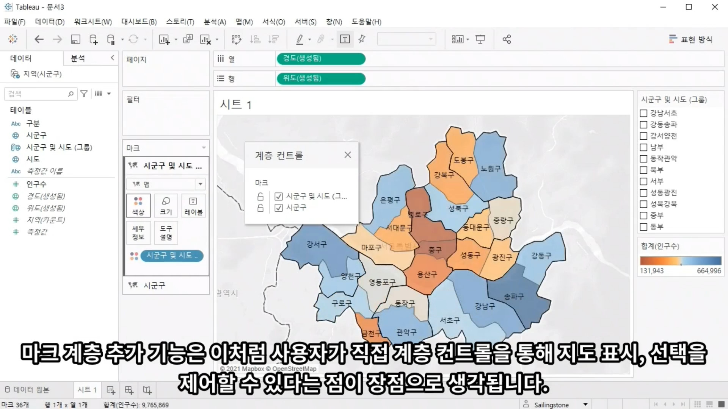
Task: Uncheck 시군구 layer in layer control
Action: pyautogui.click(x=279, y=208)
